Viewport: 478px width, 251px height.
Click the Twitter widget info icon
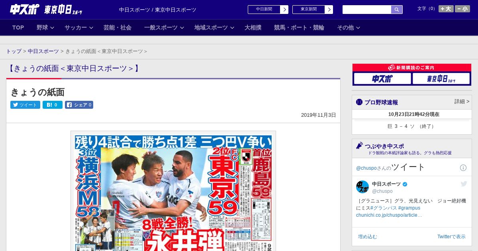tap(463, 168)
